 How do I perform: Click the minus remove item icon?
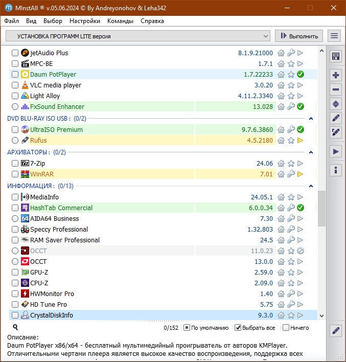(x=336, y=89)
